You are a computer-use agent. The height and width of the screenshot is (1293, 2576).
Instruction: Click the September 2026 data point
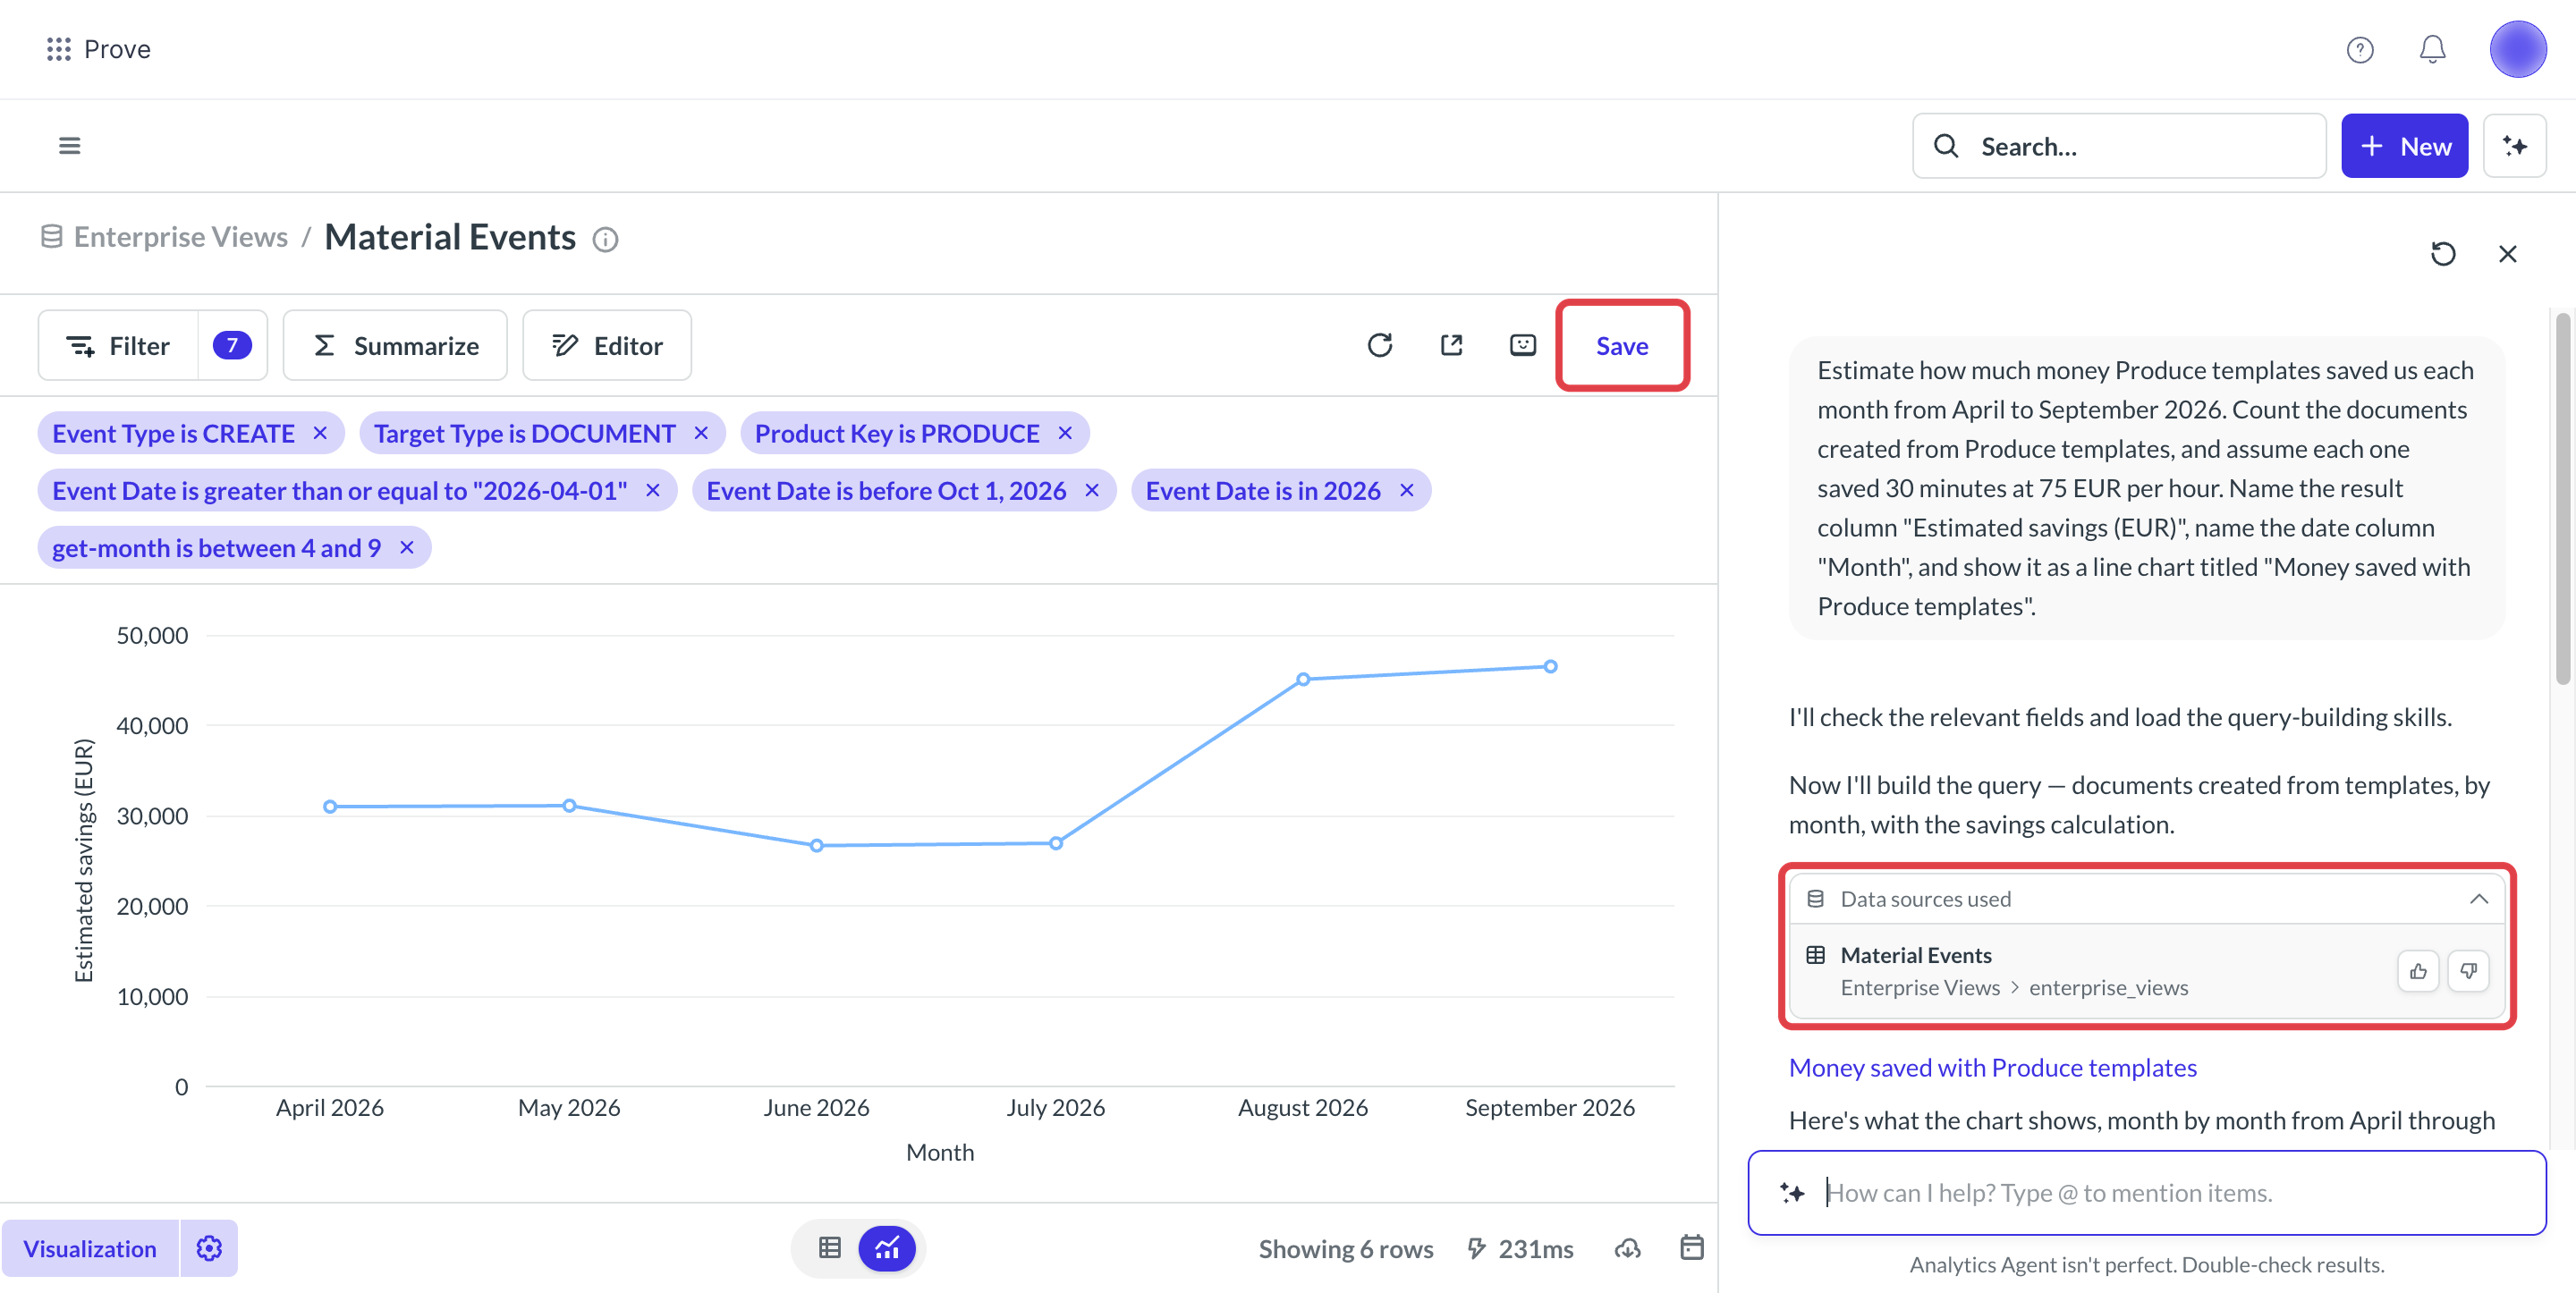(x=1550, y=666)
